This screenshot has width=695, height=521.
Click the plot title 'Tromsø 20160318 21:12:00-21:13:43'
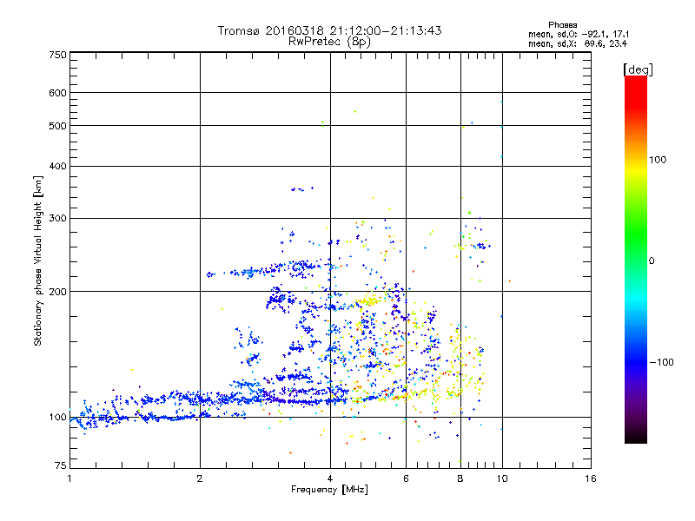pos(329,30)
